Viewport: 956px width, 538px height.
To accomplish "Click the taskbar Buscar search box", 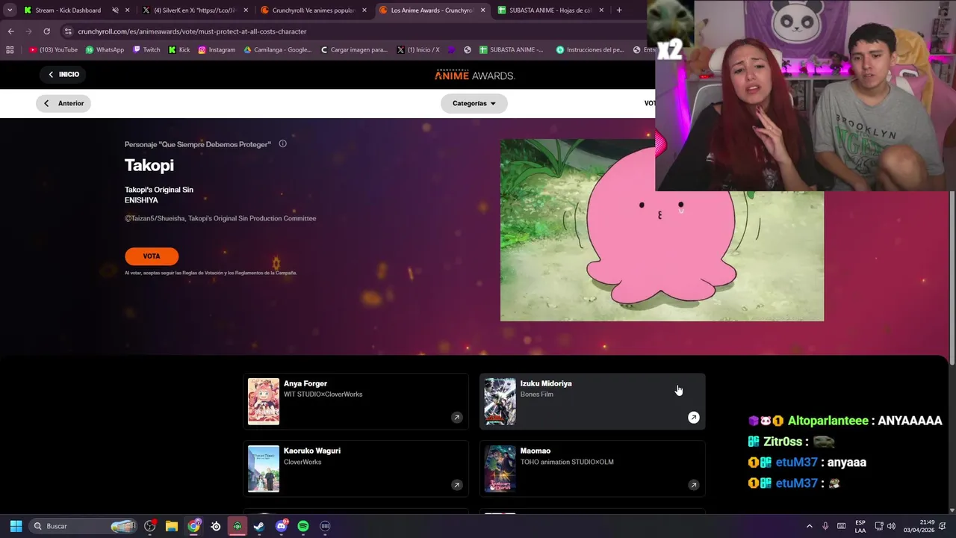I will pyautogui.click(x=84, y=526).
